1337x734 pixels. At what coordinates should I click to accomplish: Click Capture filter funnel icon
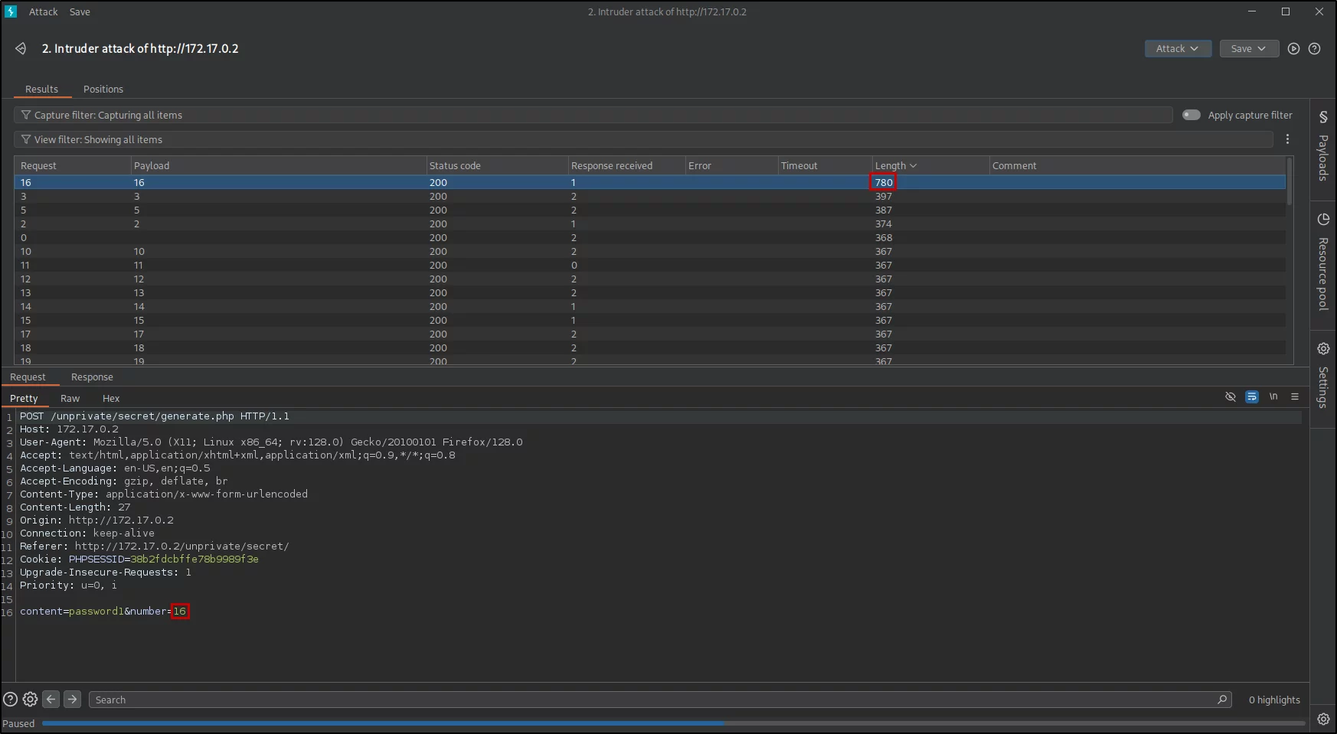(26, 115)
